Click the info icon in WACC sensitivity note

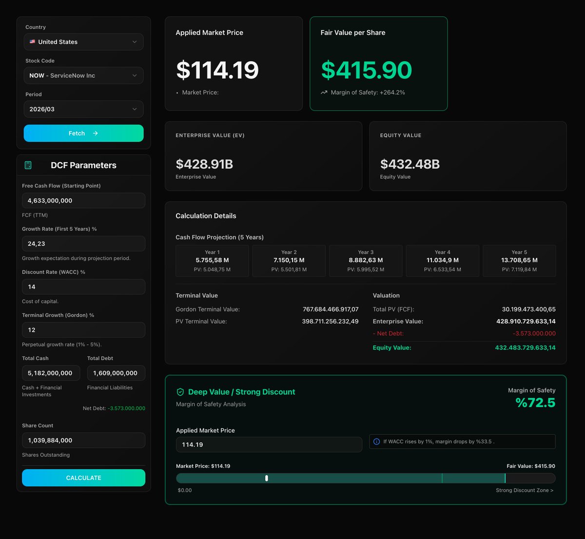tap(376, 442)
